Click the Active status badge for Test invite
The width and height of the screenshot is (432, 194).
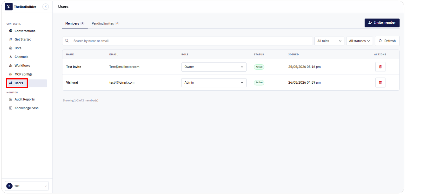pos(259,67)
